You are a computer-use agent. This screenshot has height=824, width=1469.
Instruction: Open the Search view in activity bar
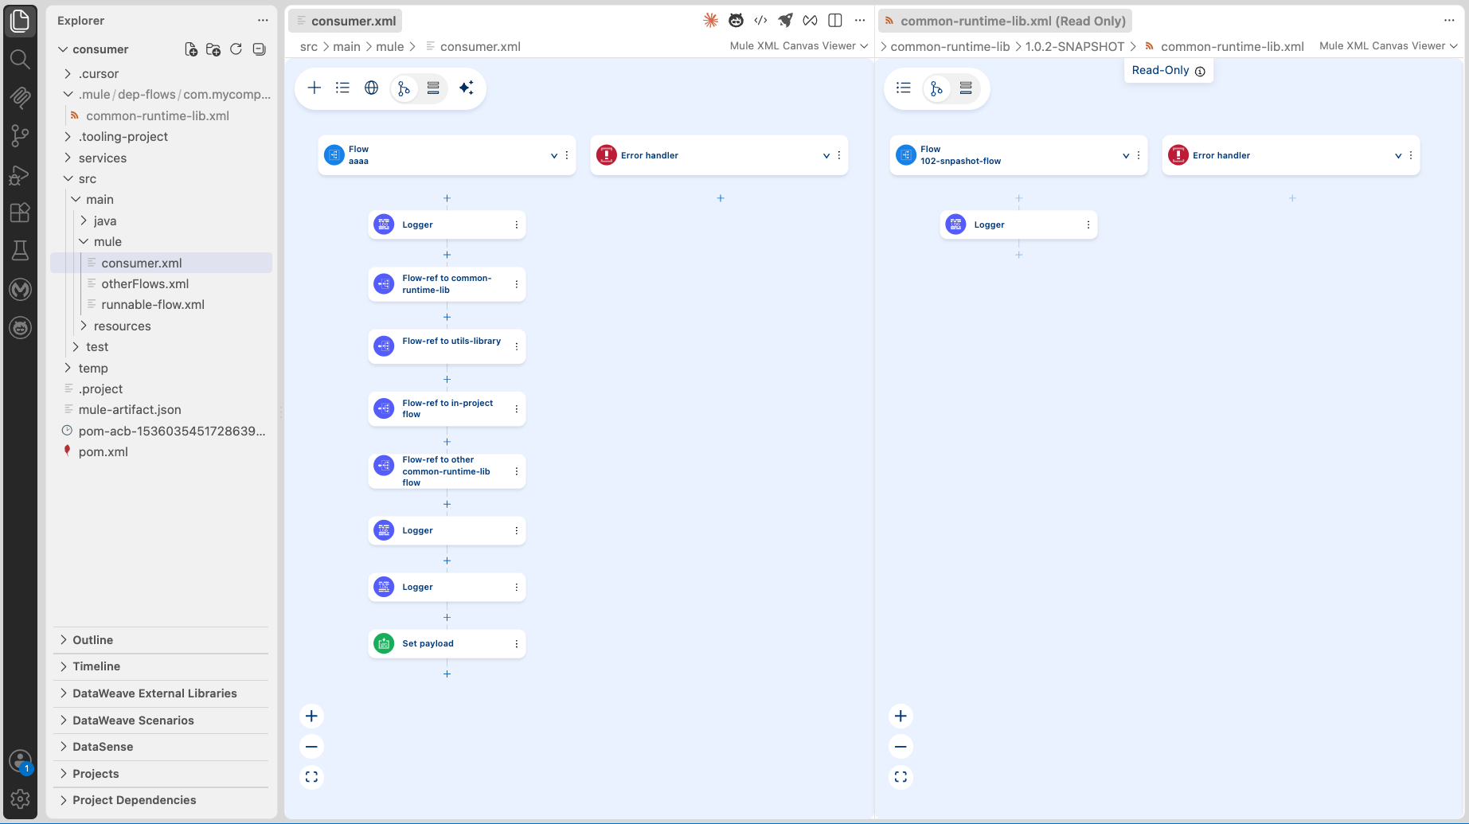coord(20,59)
